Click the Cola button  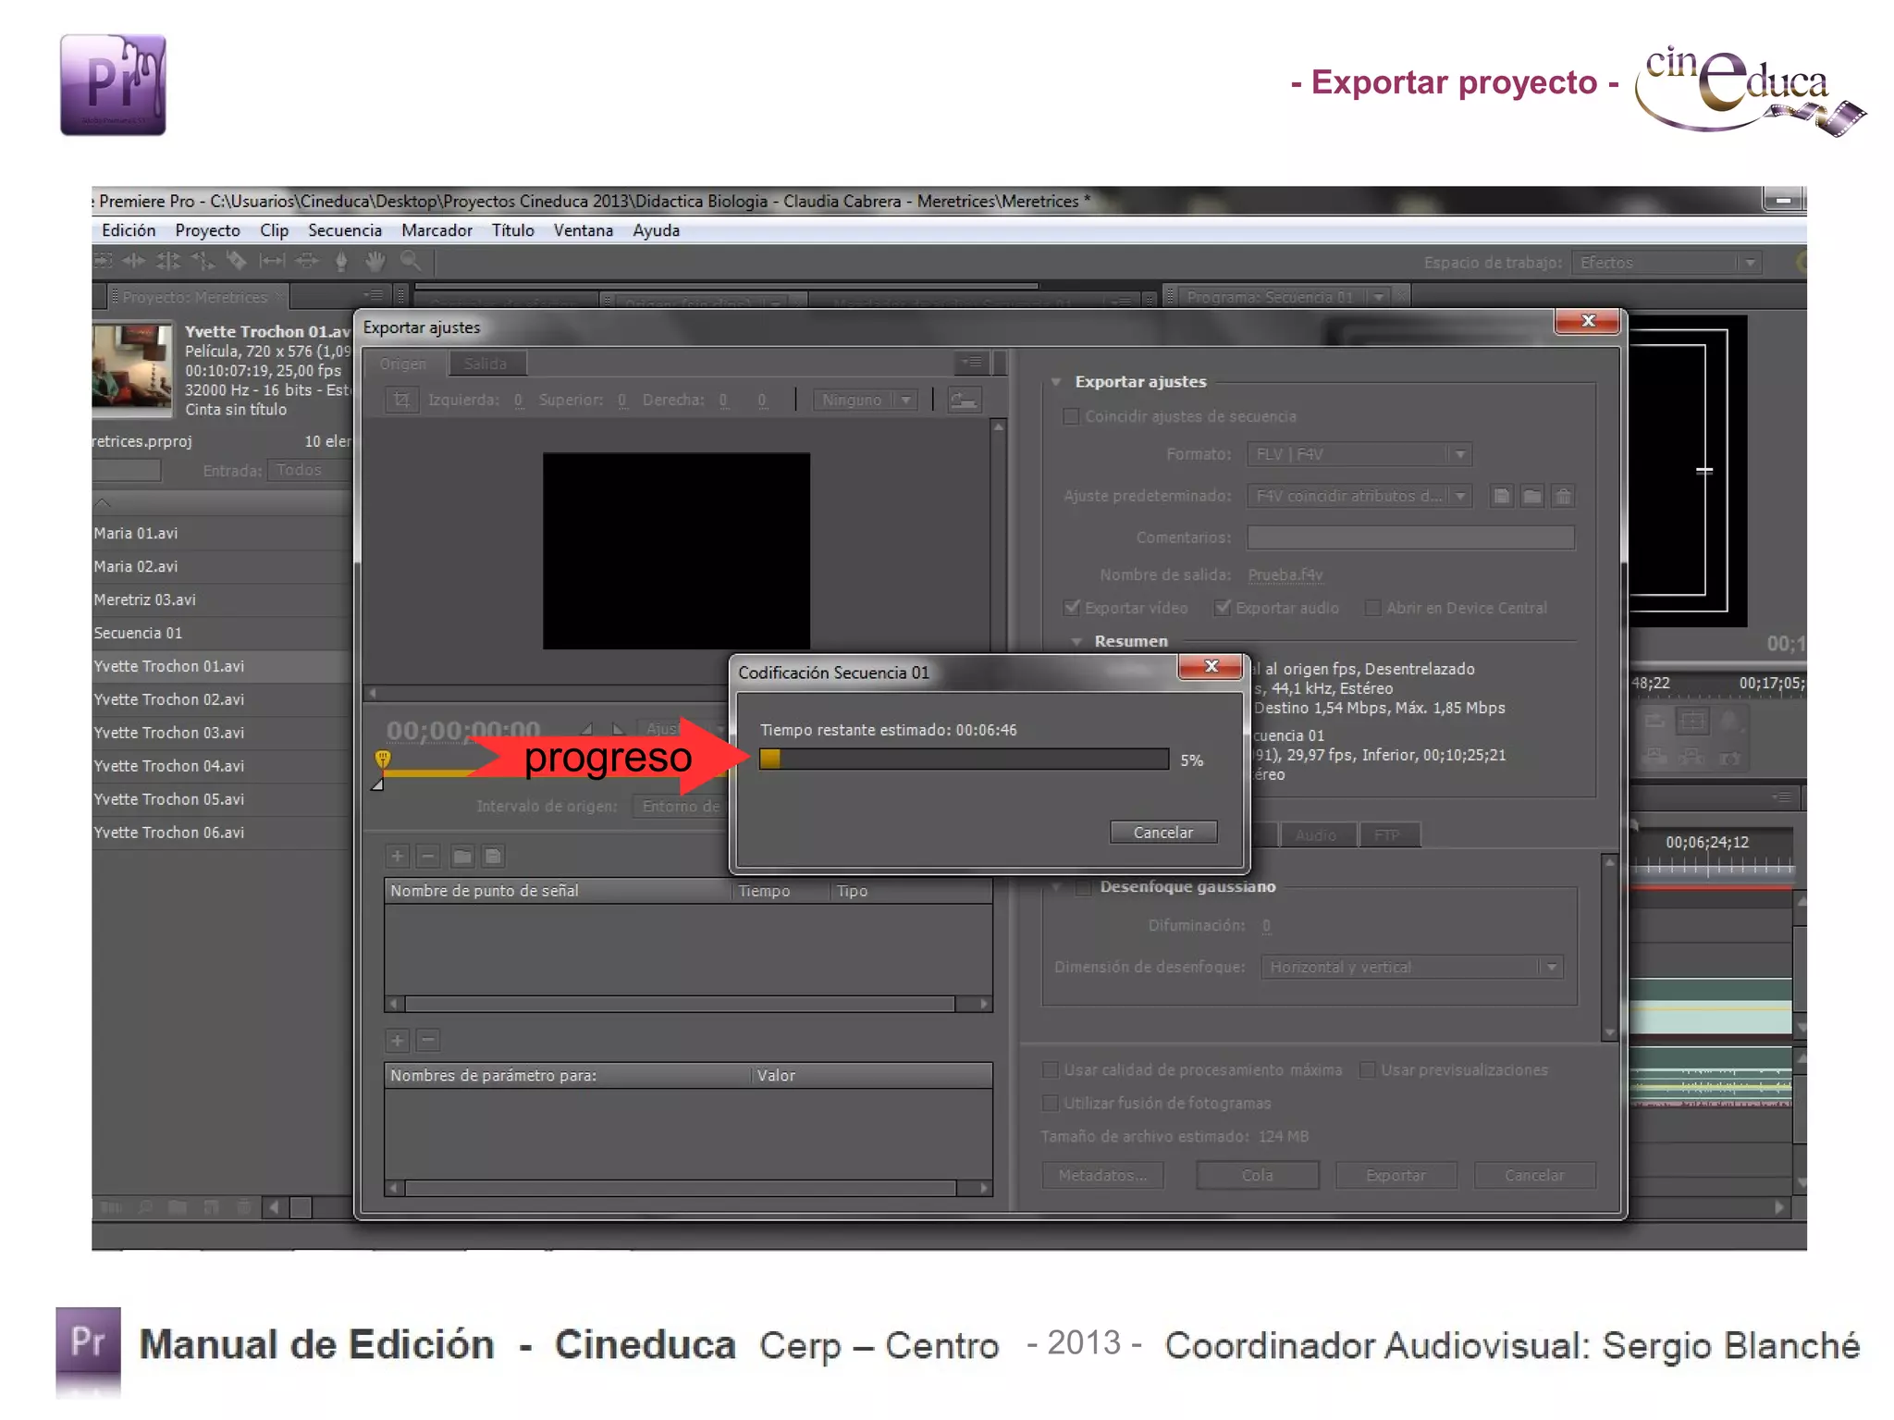coord(1258,1176)
